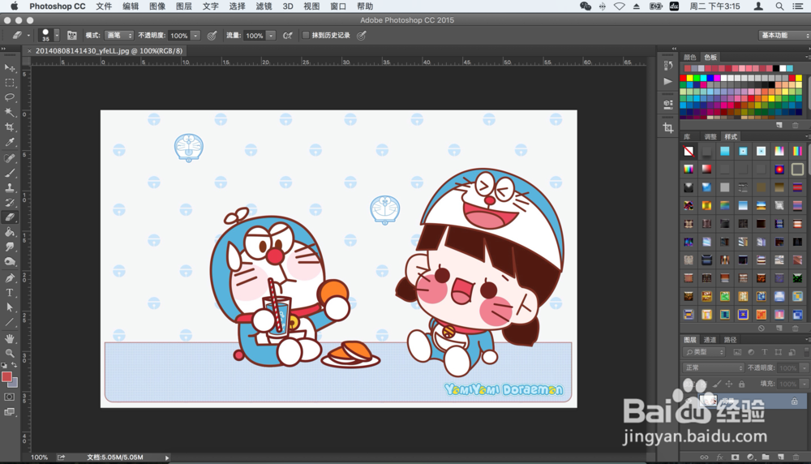811x464 pixels.
Task: Select the Clone Stamp tool
Action: (10, 187)
